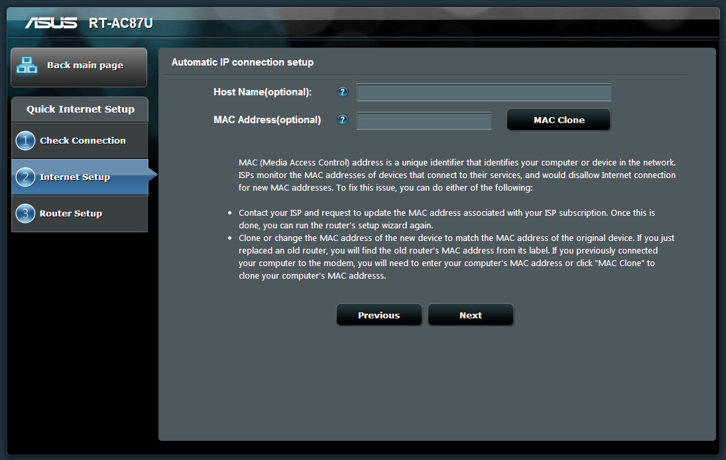Click the Quick Internet Setup header
Image resolution: width=726 pixels, height=460 pixels.
[x=80, y=109]
